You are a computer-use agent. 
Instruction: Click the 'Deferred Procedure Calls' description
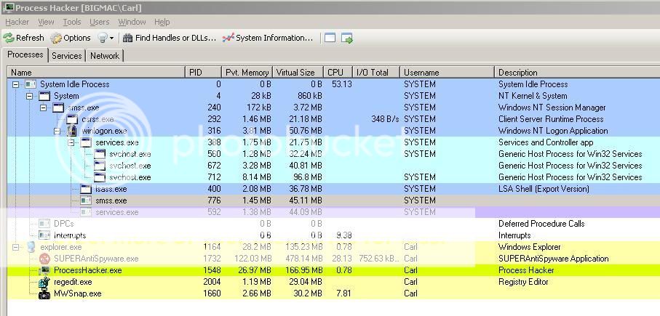541,224
